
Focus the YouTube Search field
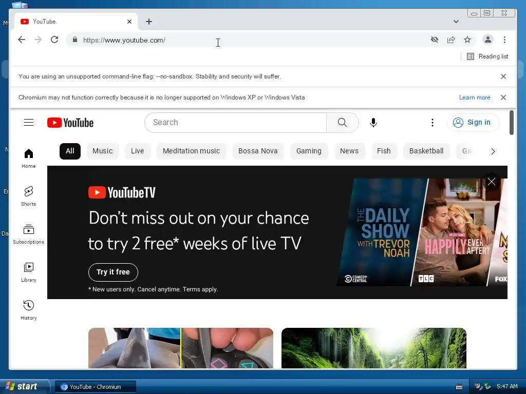235,122
